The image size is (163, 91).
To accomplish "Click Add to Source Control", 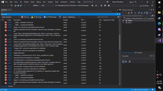I will click(140, 90).
